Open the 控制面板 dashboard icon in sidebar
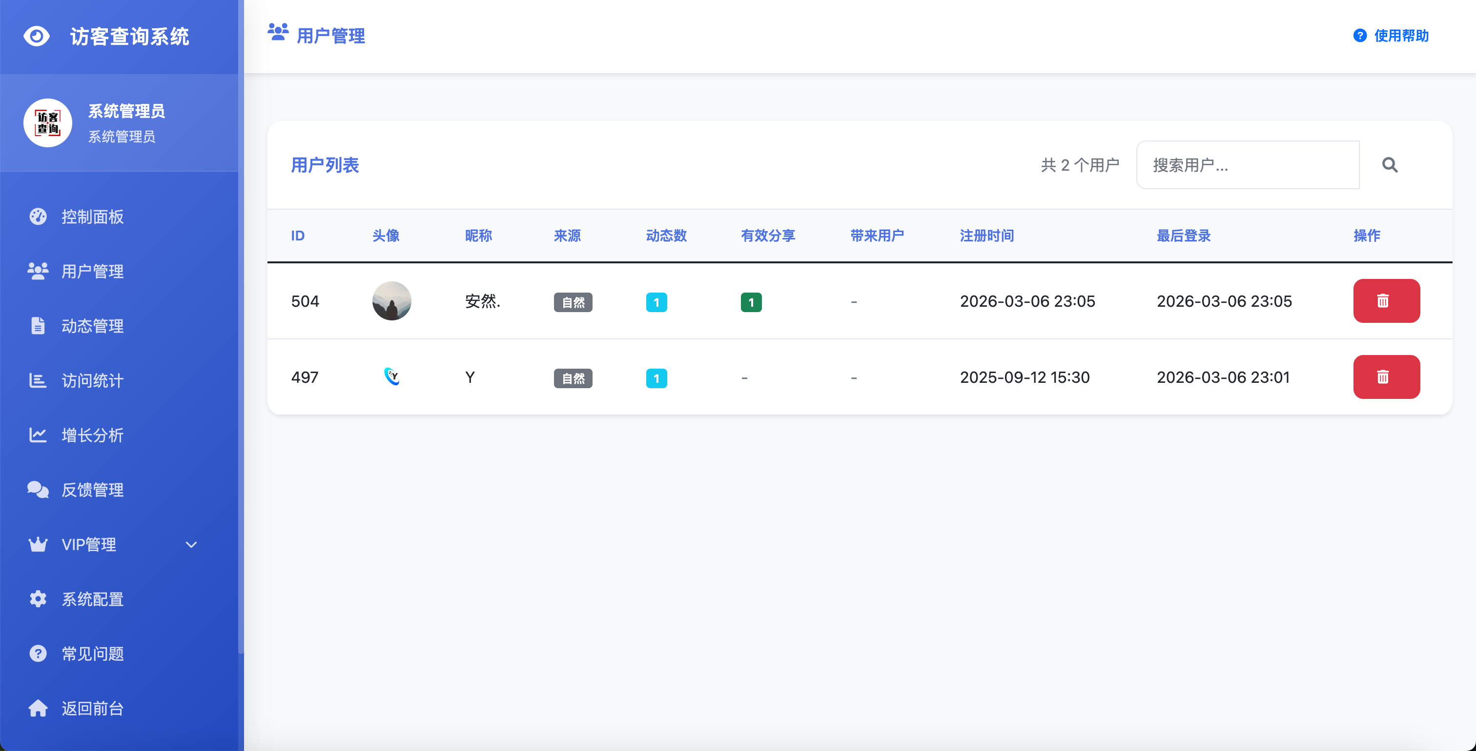This screenshot has width=1476, height=751. pyautogui.click(x=37, y=217)
